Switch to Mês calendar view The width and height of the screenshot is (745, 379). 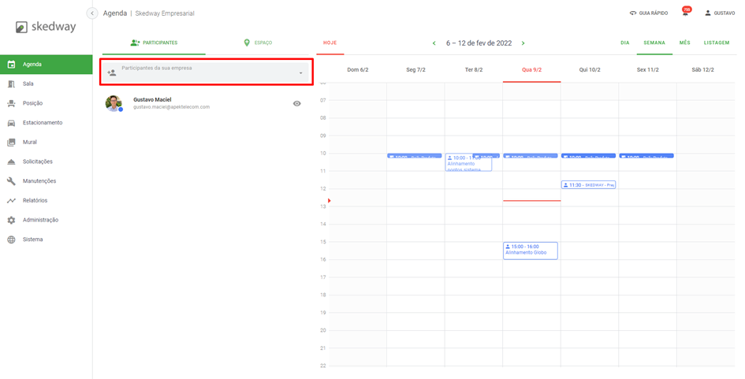pos(684,43)
